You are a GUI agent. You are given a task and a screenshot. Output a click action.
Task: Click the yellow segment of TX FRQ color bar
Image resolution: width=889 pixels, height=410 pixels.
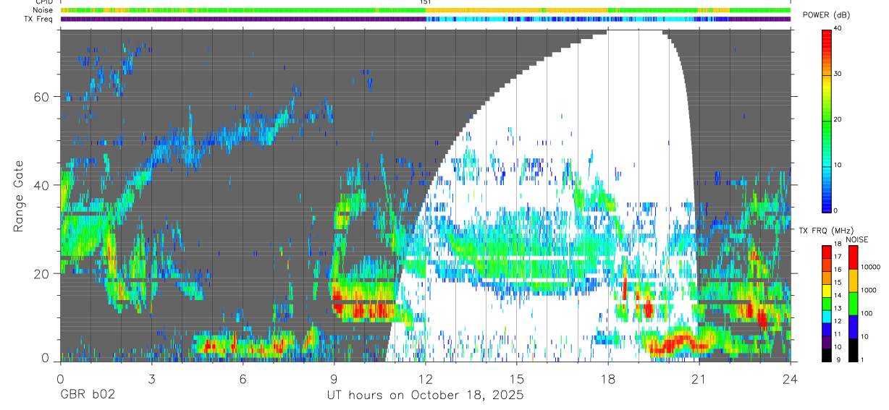827,291
